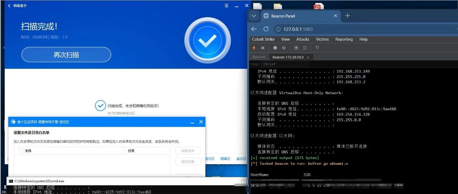458x194 pixels.
Task: Click the text 扫描完成，未发现病毒和危险项！
Action: (133, 106)
